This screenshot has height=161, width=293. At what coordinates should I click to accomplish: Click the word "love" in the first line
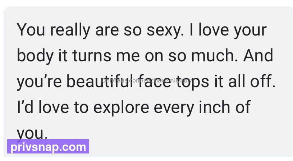[211, 30]
